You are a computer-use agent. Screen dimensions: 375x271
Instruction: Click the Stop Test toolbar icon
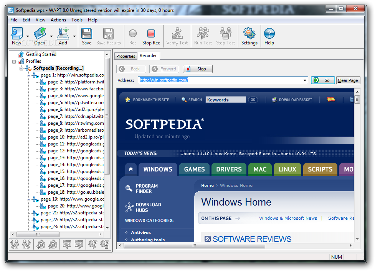(226, 33)
